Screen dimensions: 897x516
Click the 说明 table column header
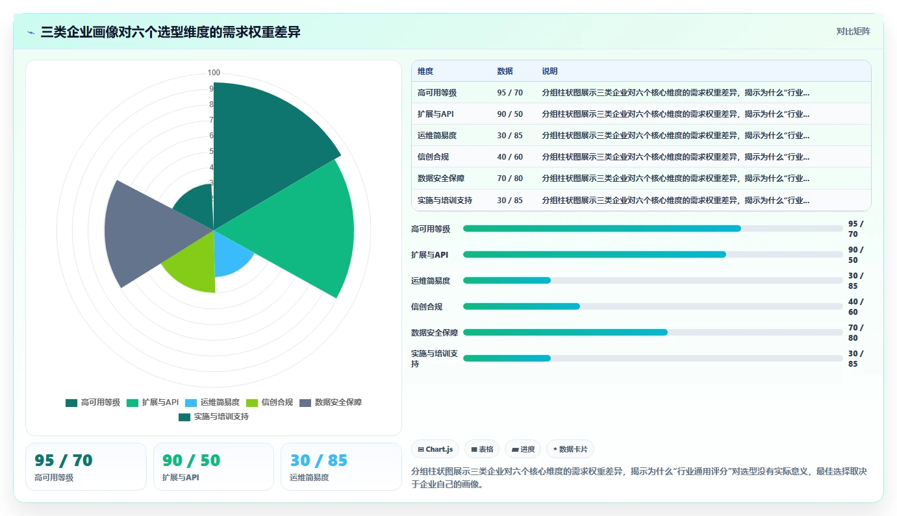tap(550, 71)
